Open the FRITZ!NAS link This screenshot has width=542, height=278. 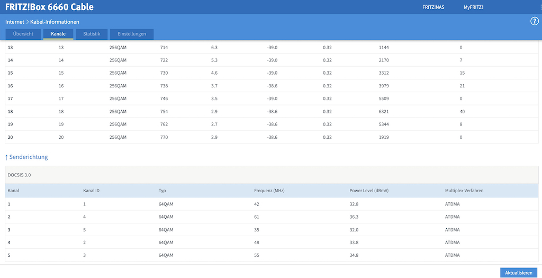click(x=433, y=7)
